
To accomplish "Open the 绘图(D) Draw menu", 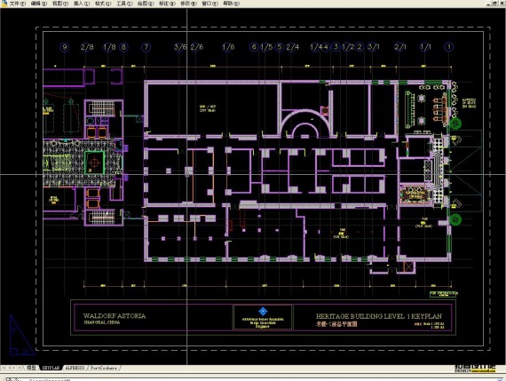I will click(x=146, y=4).
